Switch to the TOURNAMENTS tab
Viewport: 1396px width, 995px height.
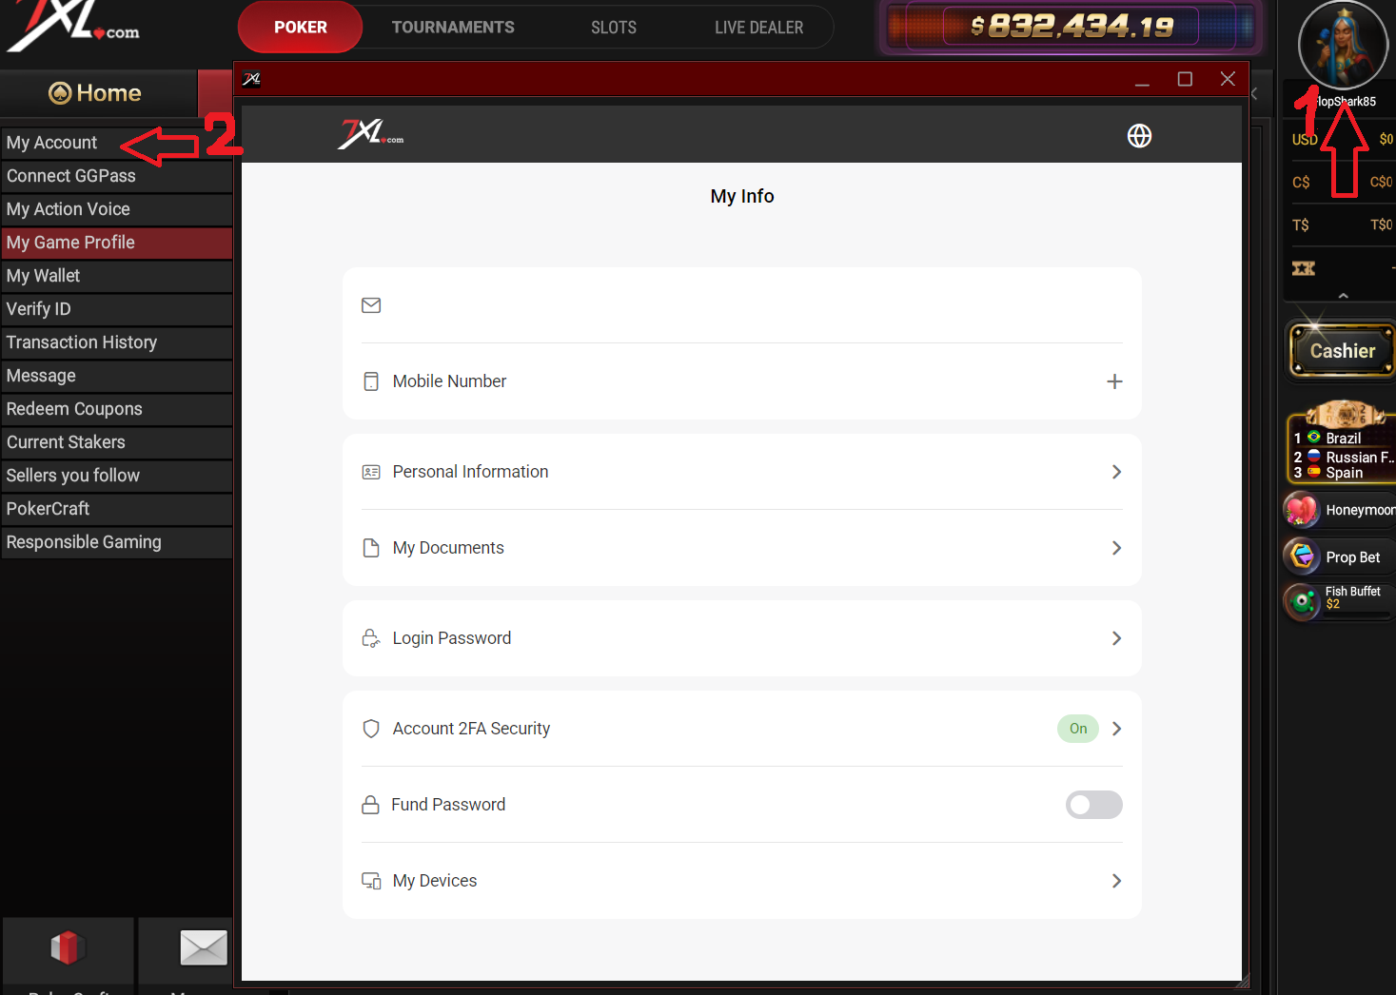(x=453, y=27)
